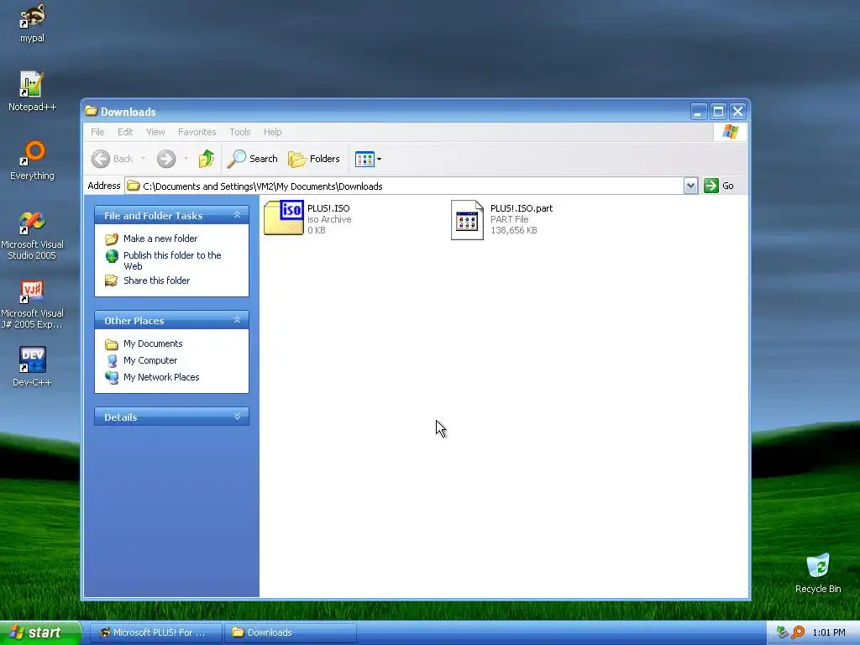The width and height of the screenshot is (860, 645).
Task: Click into the Address path field
Action: [x=404, y=186]
